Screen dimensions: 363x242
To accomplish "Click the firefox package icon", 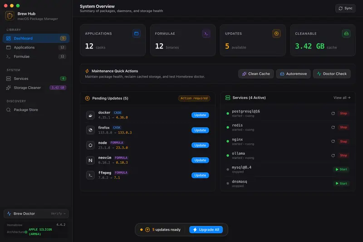I will (90, 130).
